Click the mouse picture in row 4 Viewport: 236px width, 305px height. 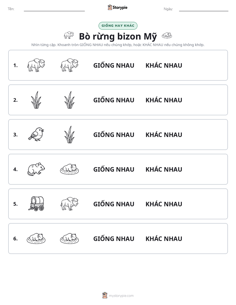point(36,169)
